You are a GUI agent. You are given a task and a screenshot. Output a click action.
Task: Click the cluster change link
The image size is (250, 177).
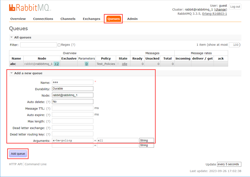(x=221, y=10)
